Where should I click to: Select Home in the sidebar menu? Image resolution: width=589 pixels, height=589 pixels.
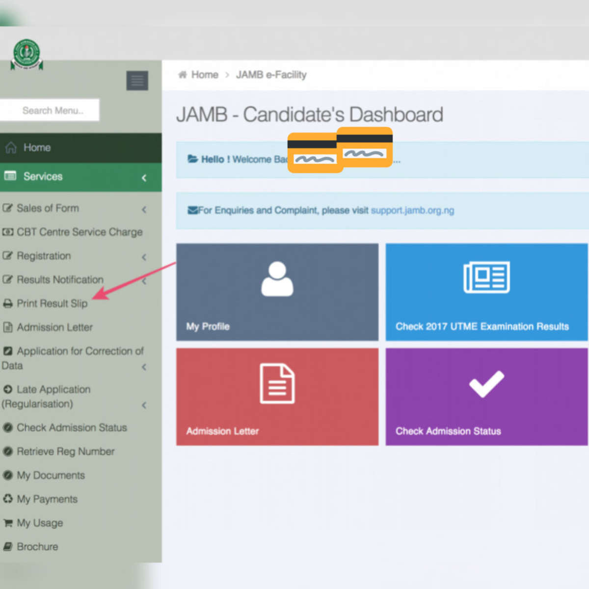point(37,148)
